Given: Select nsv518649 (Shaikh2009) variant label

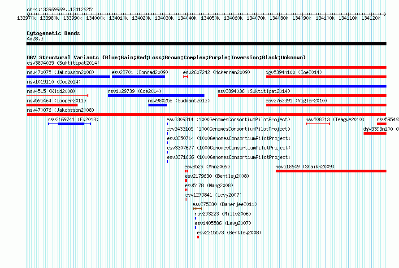Looking at the screenshot, I should tap(305, 167).
